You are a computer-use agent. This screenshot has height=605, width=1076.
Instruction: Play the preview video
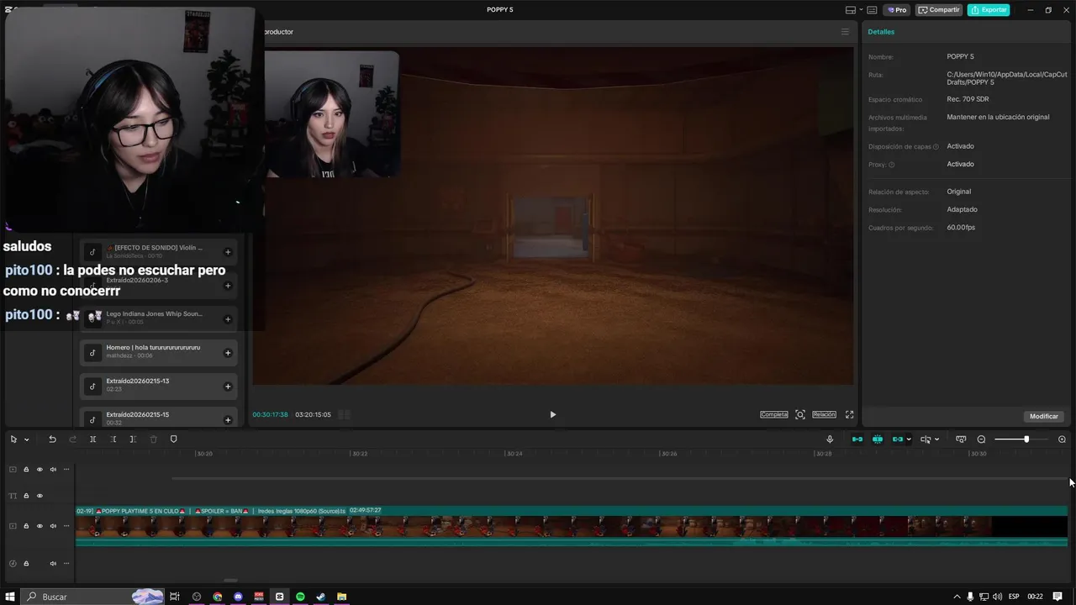pos(552,414)
